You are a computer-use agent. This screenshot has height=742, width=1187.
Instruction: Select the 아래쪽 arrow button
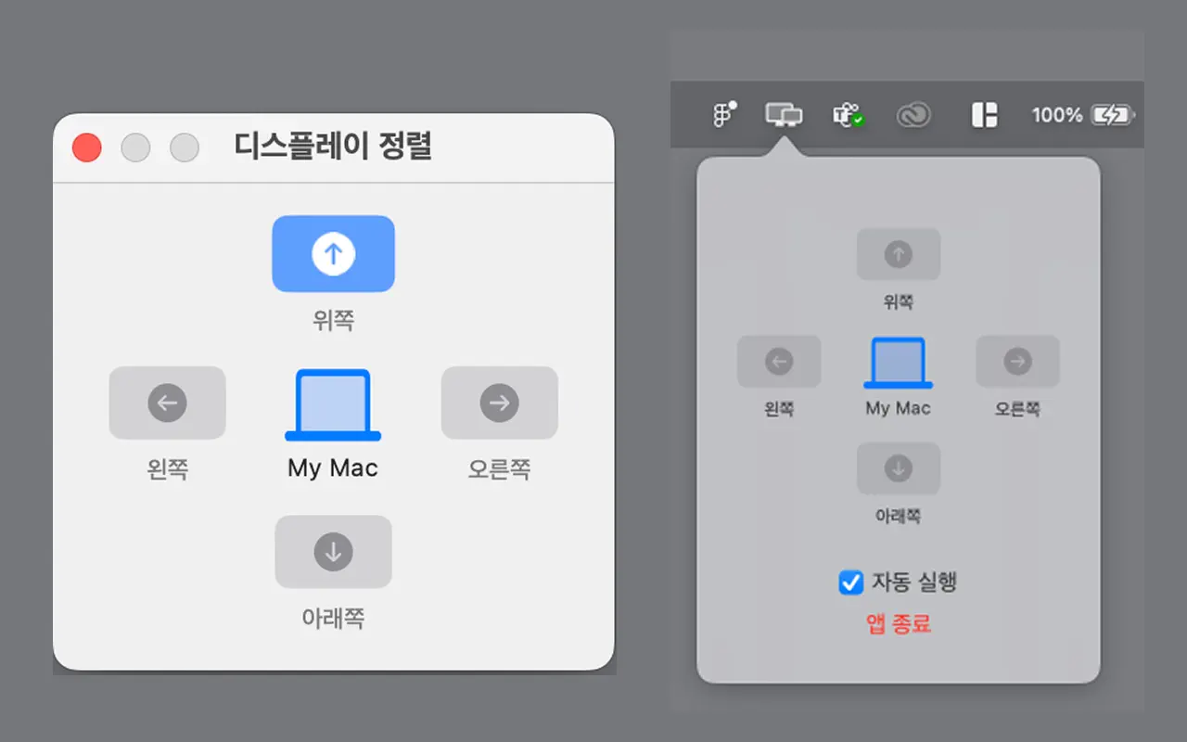coord(333,553)
